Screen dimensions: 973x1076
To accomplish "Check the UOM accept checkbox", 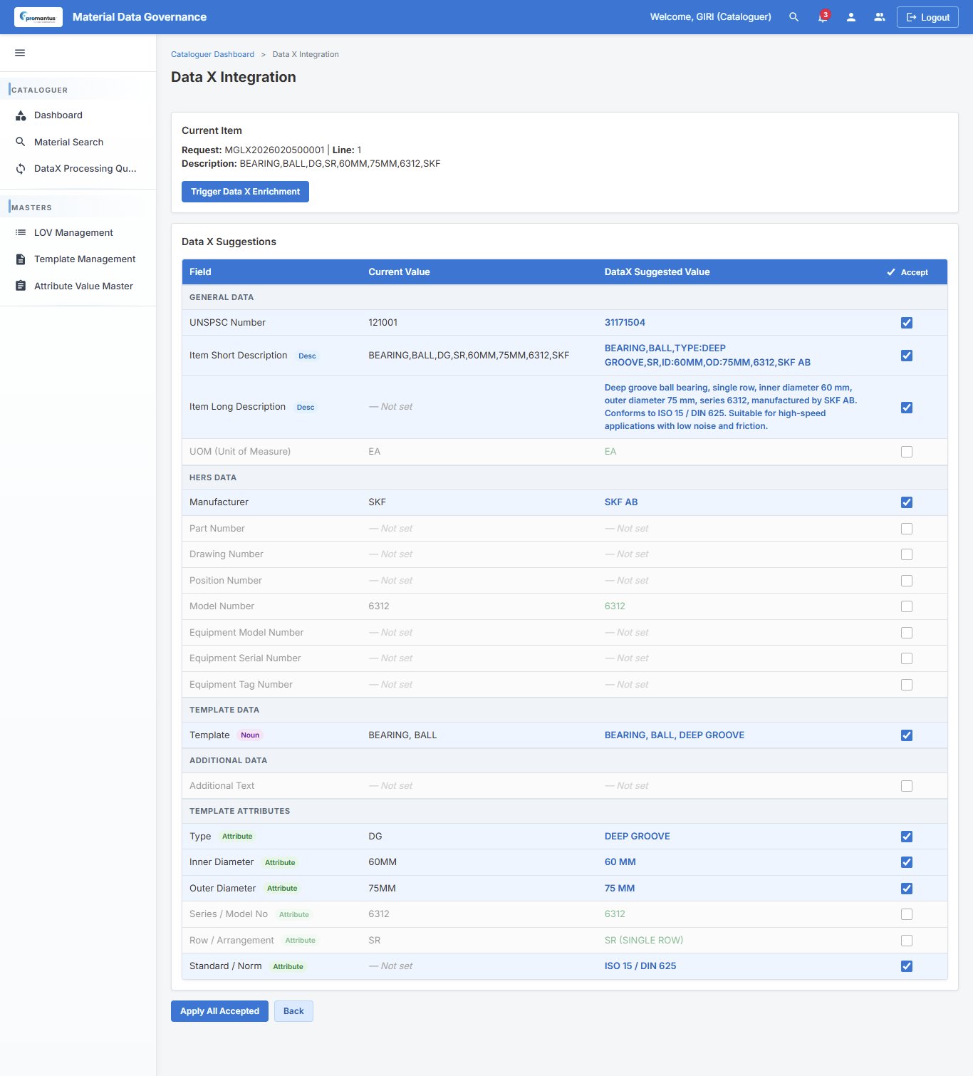I will (906, 452).
